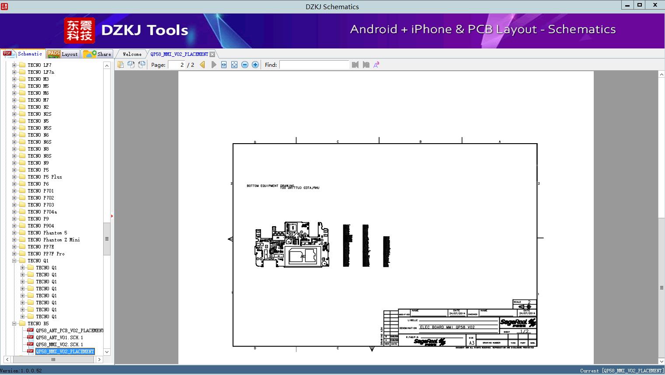
Task: Zoom out with the minus icon
Action: [245, 65]
